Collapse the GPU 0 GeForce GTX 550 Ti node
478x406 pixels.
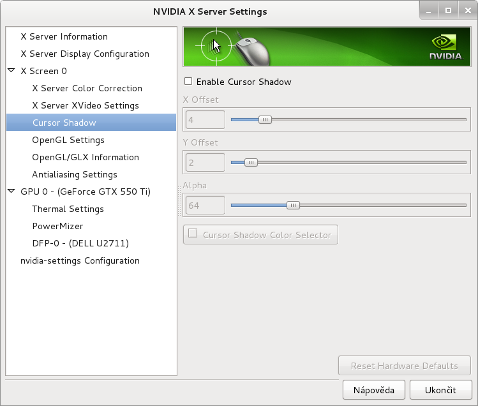click(x=11, y=192)
